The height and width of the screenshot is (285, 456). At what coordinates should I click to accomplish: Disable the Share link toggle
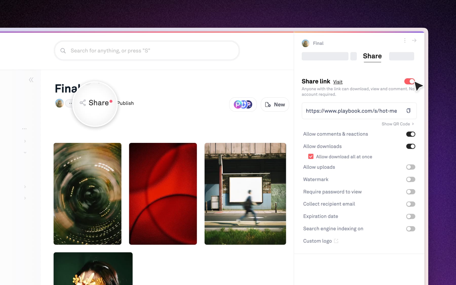pyautogui.click(x=409, y=81)
